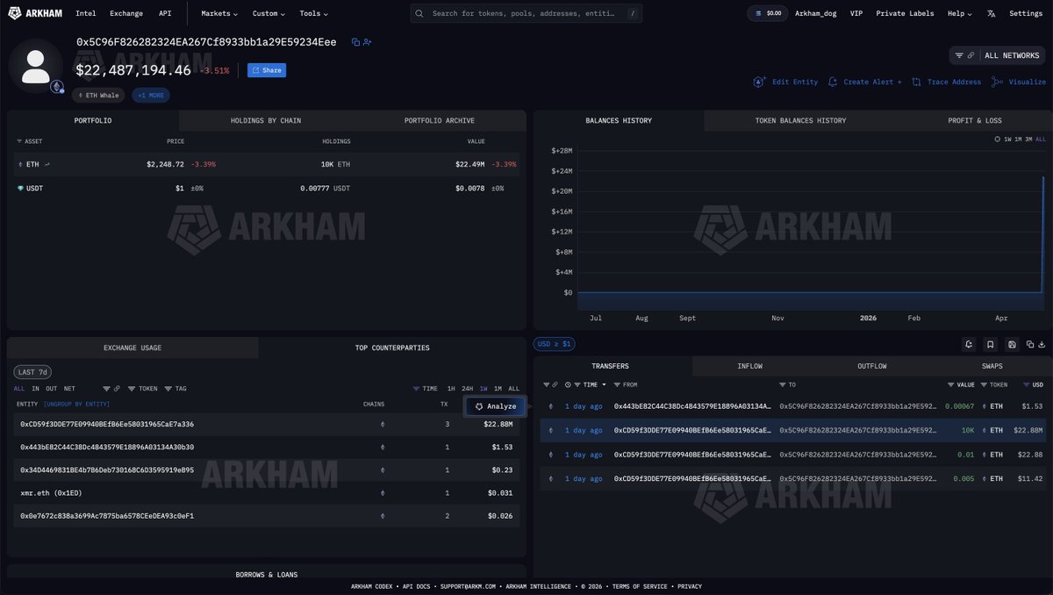Screen dimensions: 1053x595
Task: Expand the +1 MORE tags chip
Action: click(x=151, y=95)
